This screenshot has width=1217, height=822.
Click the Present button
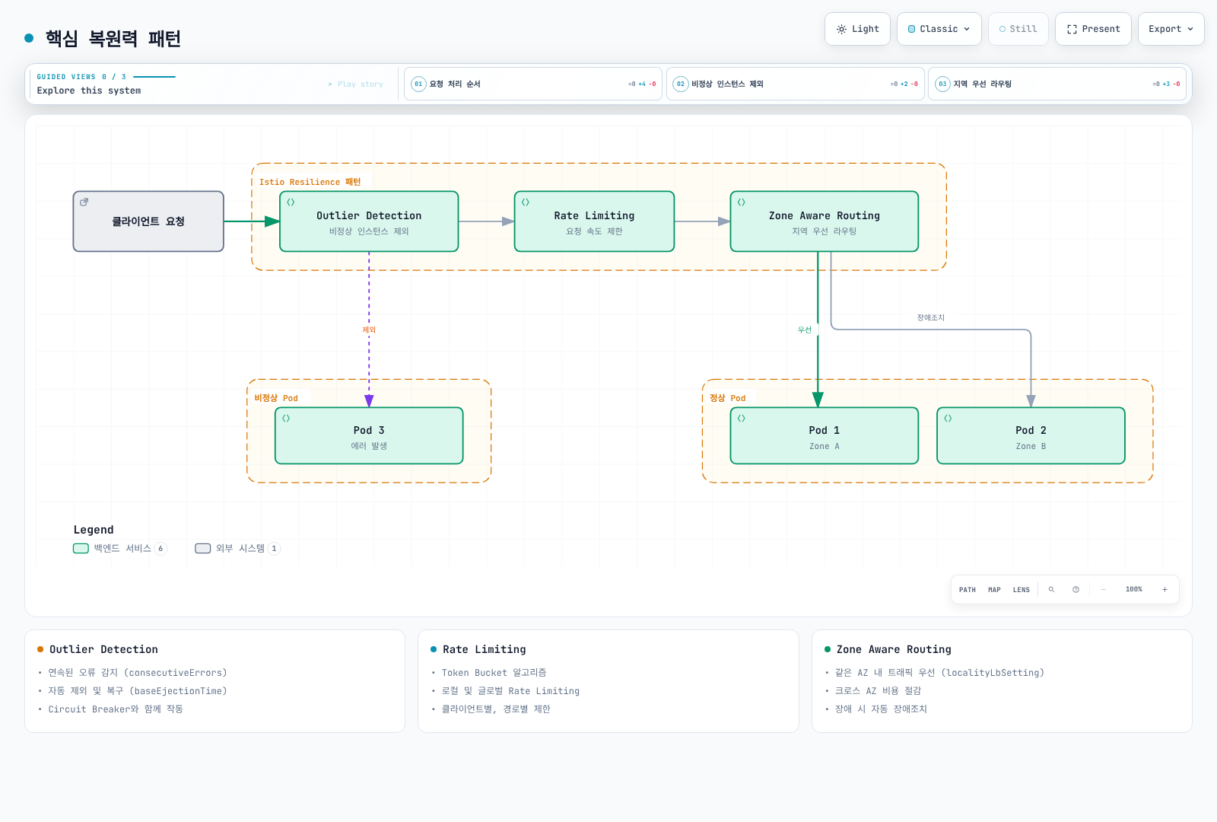(x=1093, y=29)
